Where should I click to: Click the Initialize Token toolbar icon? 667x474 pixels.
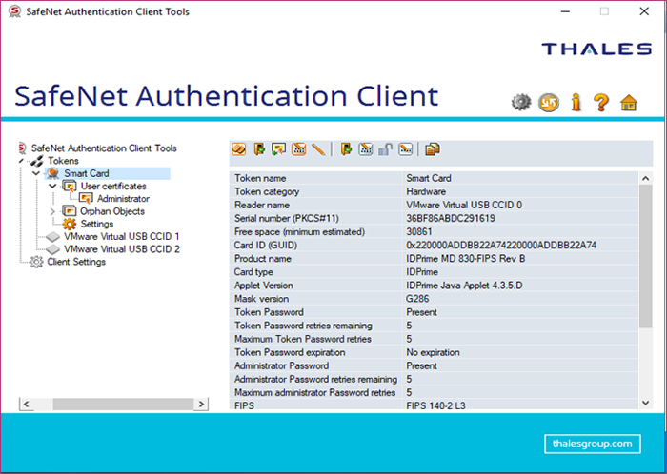(x=239, y=148)
